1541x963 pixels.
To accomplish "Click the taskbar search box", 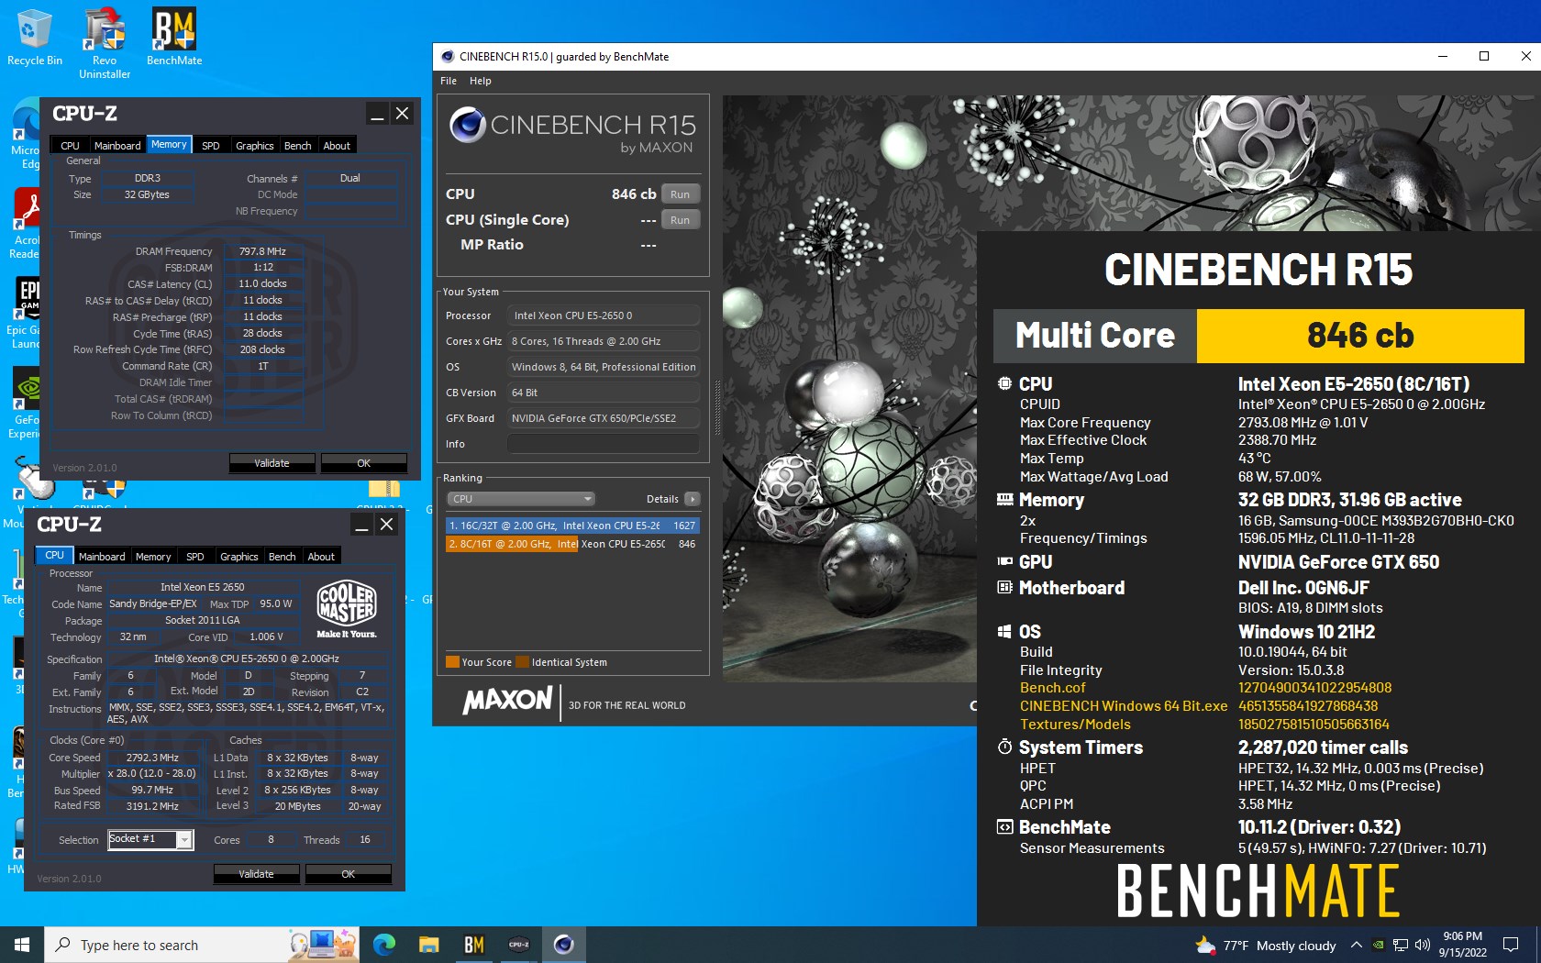I will pyautogui.click(x=202, y=945).
